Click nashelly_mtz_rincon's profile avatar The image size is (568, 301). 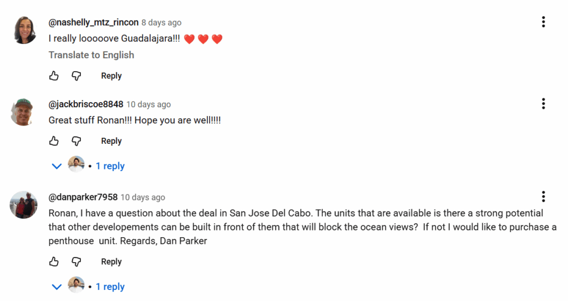[x=24, y=30]
